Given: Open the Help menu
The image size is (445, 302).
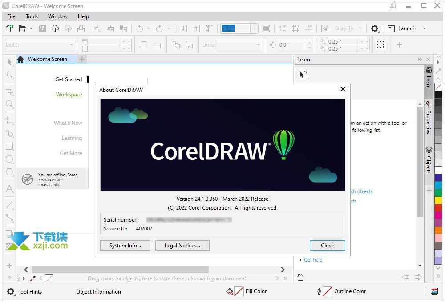Looking at the screenshot, I should [83, 16].
